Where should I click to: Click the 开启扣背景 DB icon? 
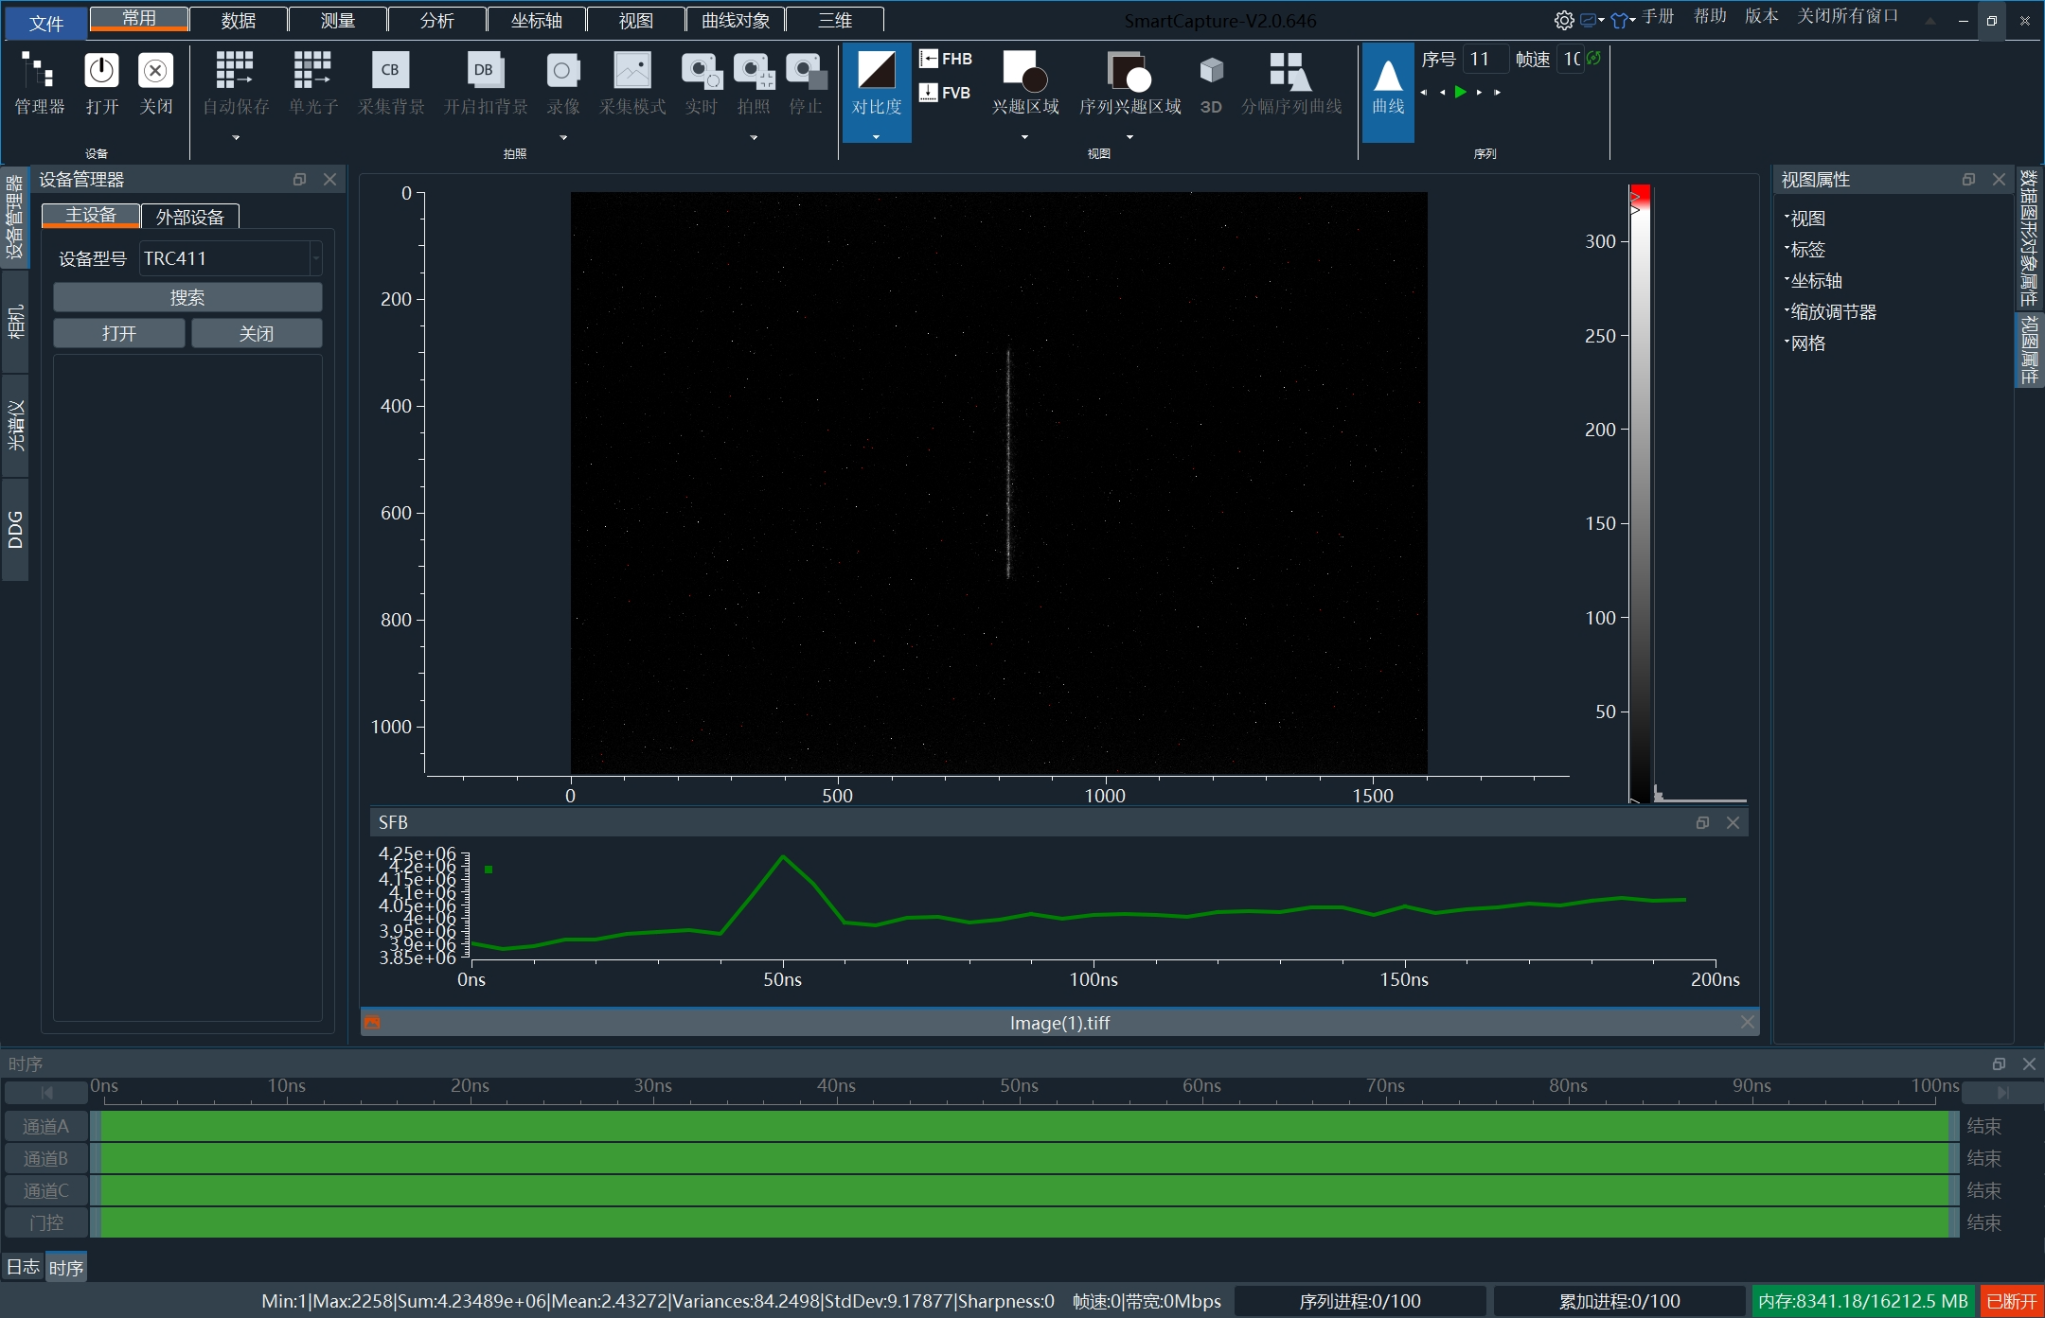(x=485, y=70)
